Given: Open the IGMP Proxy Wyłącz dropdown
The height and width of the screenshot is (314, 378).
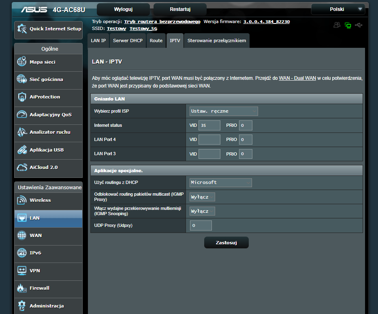Looking at the screenshot, I should tap(202, 197).
